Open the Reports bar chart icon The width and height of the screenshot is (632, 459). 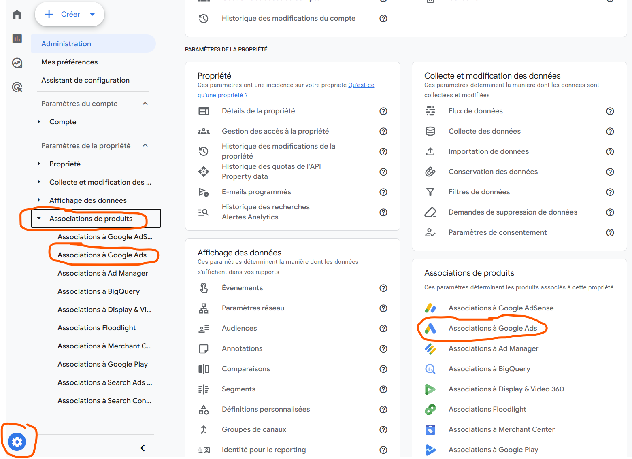tap(17, 38)
